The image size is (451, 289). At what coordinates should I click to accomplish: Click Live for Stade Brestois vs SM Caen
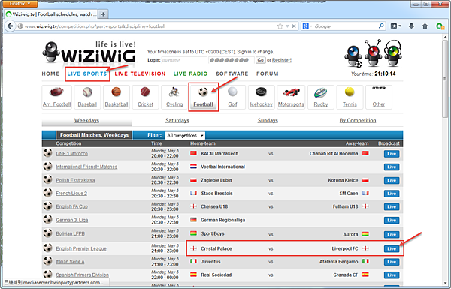click(392, 194)
